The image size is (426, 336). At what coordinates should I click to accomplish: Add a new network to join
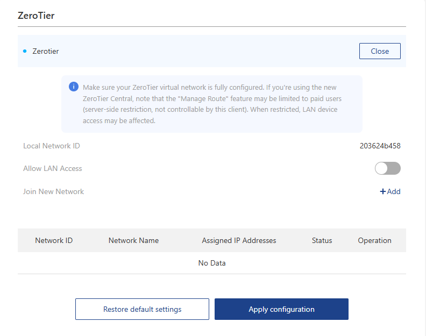390,191
